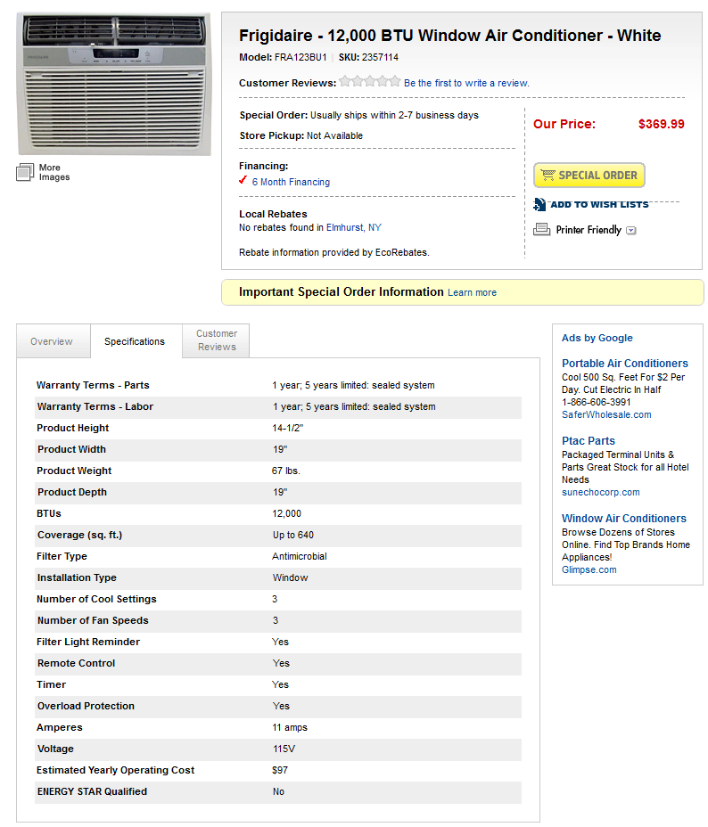The image size is (708, 827).
Task: Click the Elmhurst, NY location link
Action: point(353,227)
